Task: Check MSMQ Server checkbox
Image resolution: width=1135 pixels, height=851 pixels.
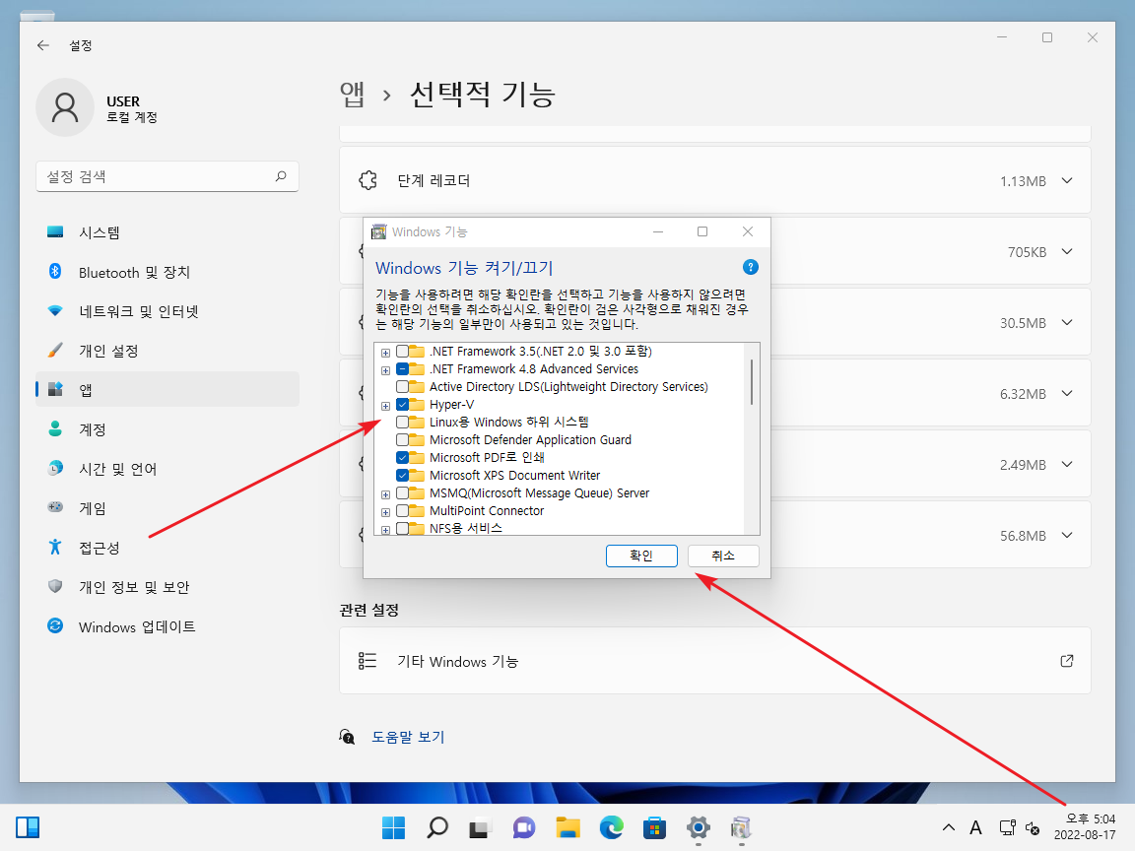Action: point(402,493)
